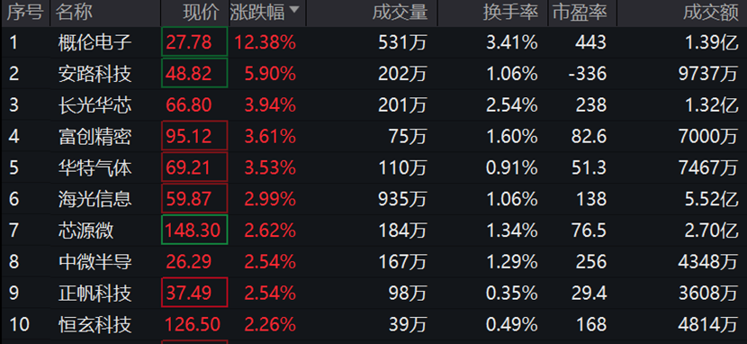The width and height of the screenshot is (747, 344).
Task: Sort by 现价 column header
Action: click(x=202, y=13)
